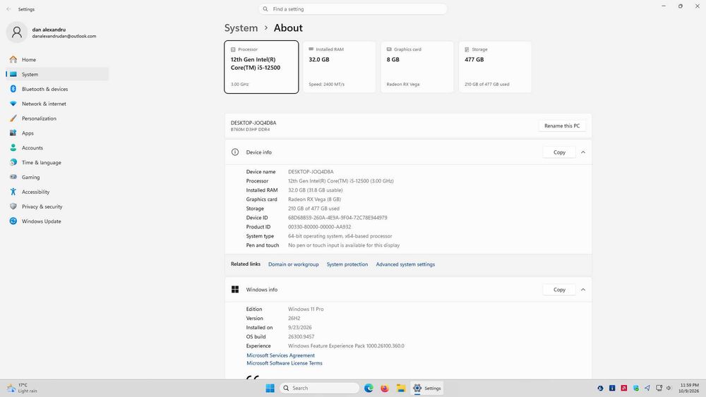
Task: Select the Graphics card info card
Action: [417, 67]
